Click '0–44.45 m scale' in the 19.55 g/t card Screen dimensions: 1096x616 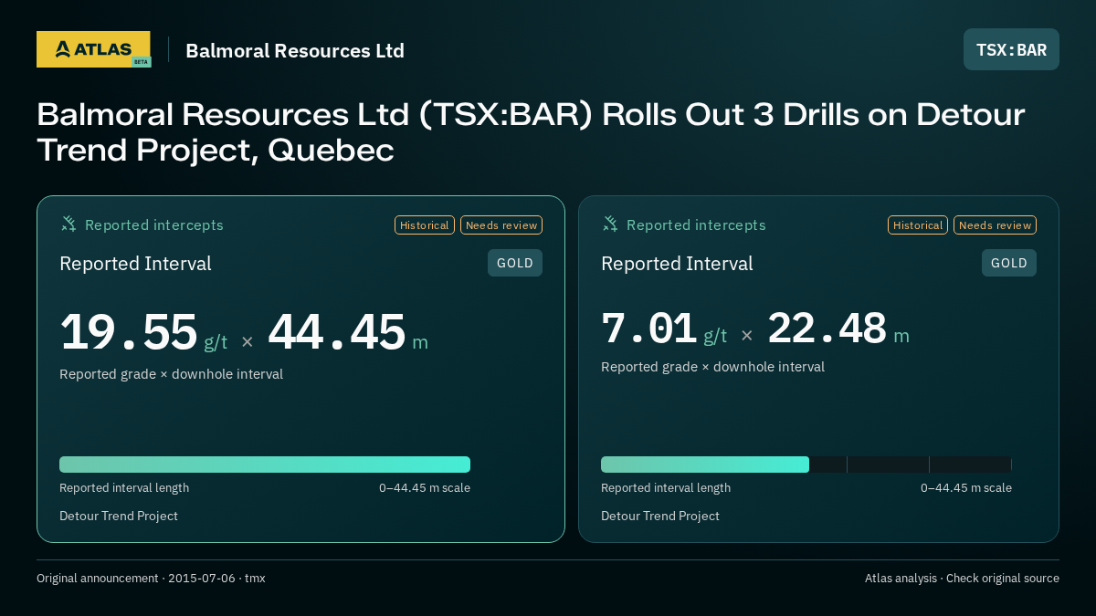pyautogui.click(x=425, y=488)
